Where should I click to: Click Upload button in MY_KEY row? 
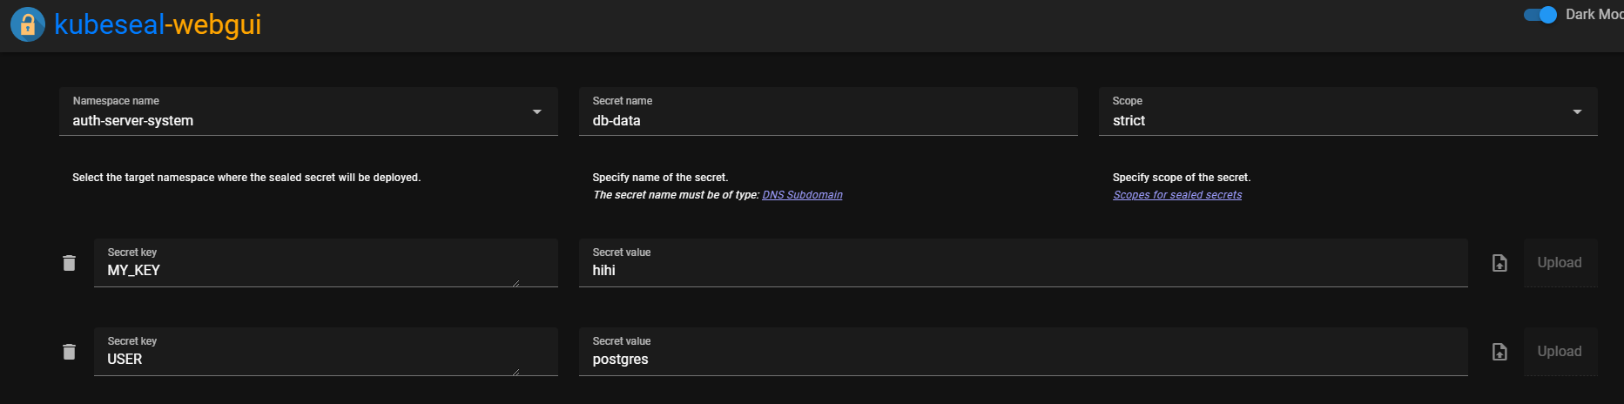tap(1560, 263)
